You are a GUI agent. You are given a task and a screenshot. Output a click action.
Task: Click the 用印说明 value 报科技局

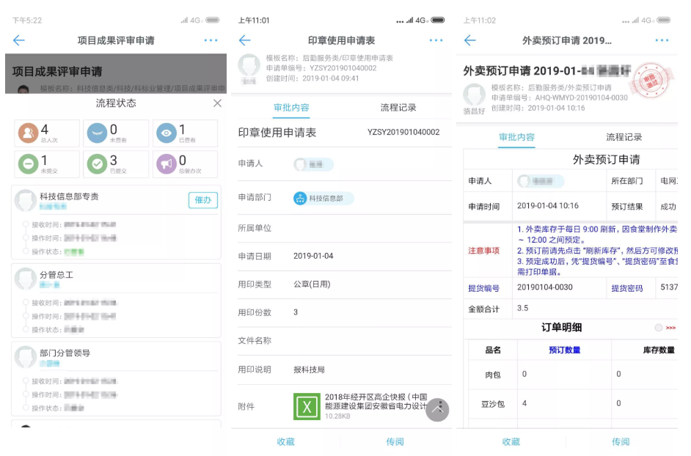[309, 369]
